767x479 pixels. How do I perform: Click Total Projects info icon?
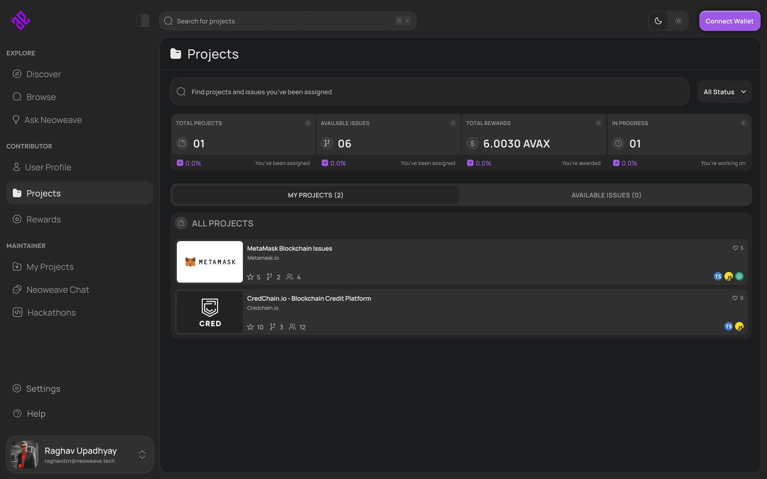307,123
